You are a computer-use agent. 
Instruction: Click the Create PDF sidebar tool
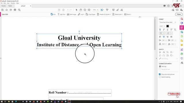click(182, 19)
